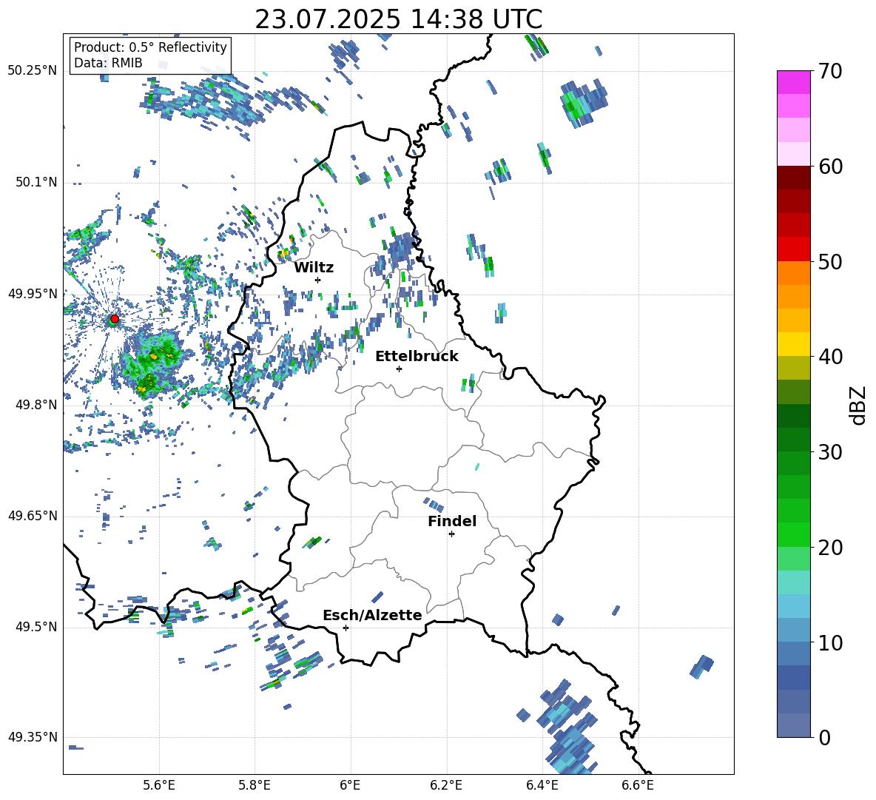876x800 pixels.
Task: Click the 49.8°N latitude label
Action: (x=36, y=405)
